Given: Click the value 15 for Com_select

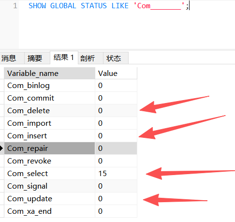Looking at the screenshot, I should click(116, 174).
